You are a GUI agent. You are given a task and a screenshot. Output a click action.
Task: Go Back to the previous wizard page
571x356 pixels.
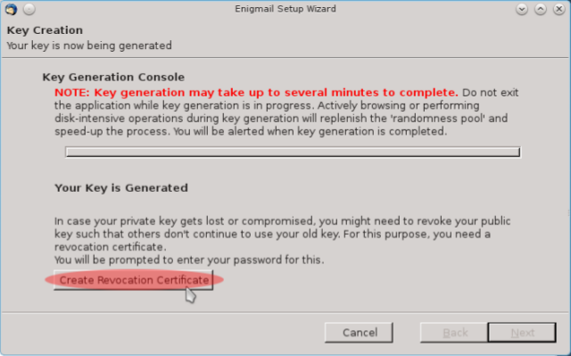(454, 332)
